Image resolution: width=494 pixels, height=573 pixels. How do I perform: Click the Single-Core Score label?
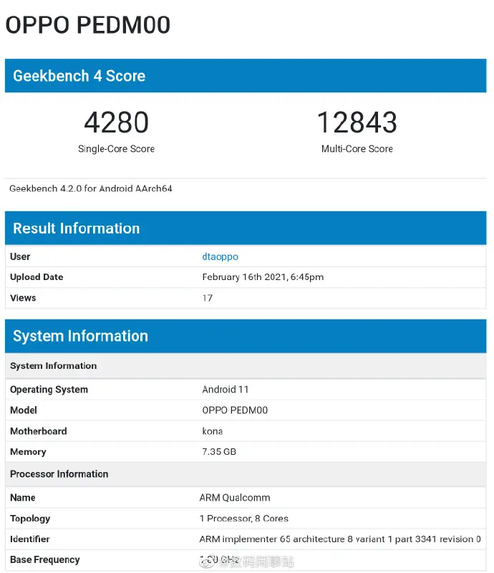(x=116, y=149)
